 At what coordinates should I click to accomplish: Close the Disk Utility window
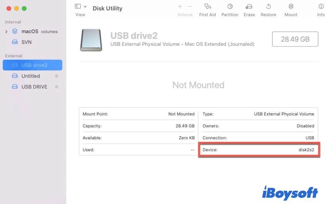[x=9, y=8]
